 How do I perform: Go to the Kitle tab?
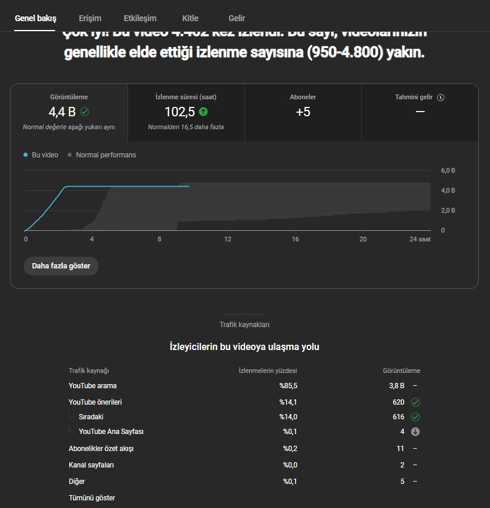click(190, 18)
